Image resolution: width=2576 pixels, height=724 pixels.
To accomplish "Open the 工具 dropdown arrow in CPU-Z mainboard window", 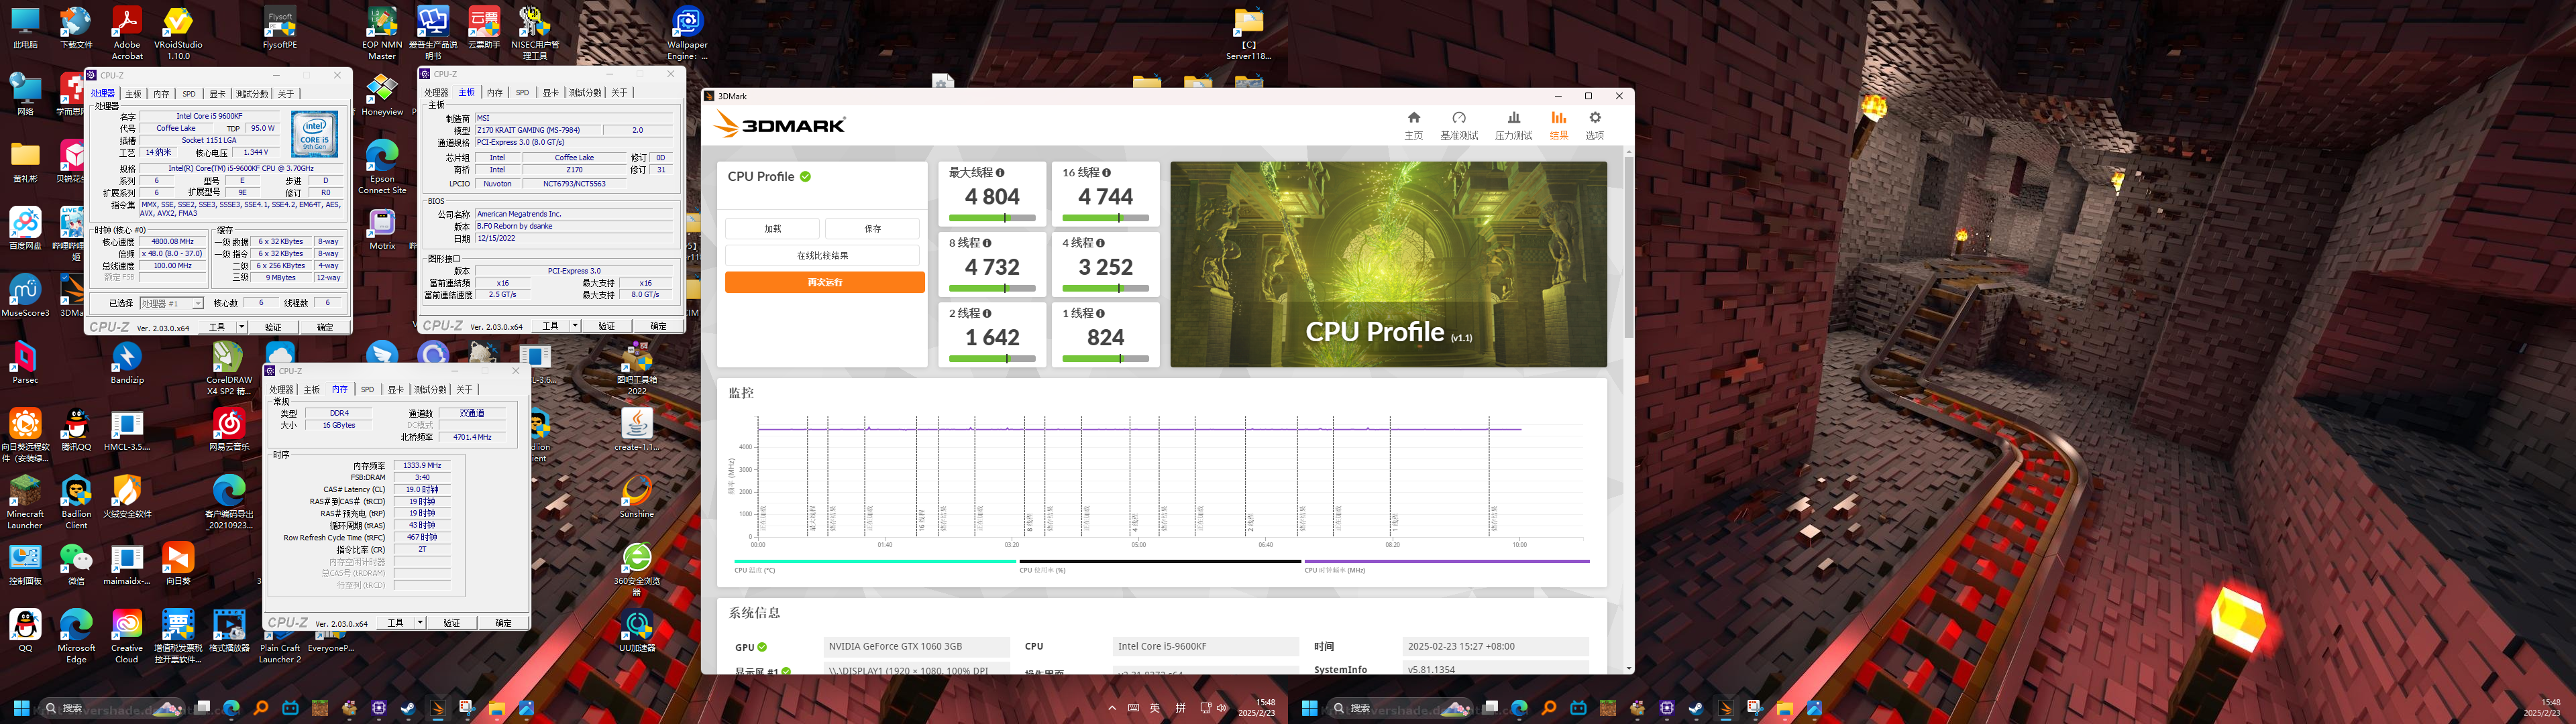I will click(574, 326).
